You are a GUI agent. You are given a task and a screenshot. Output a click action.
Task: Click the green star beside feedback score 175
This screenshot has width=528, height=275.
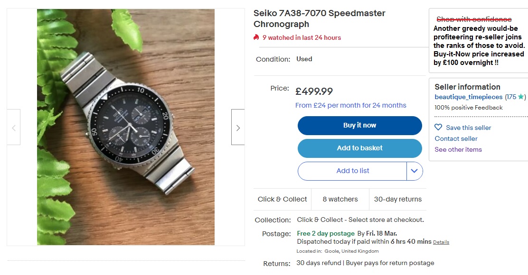pos(521,96)
